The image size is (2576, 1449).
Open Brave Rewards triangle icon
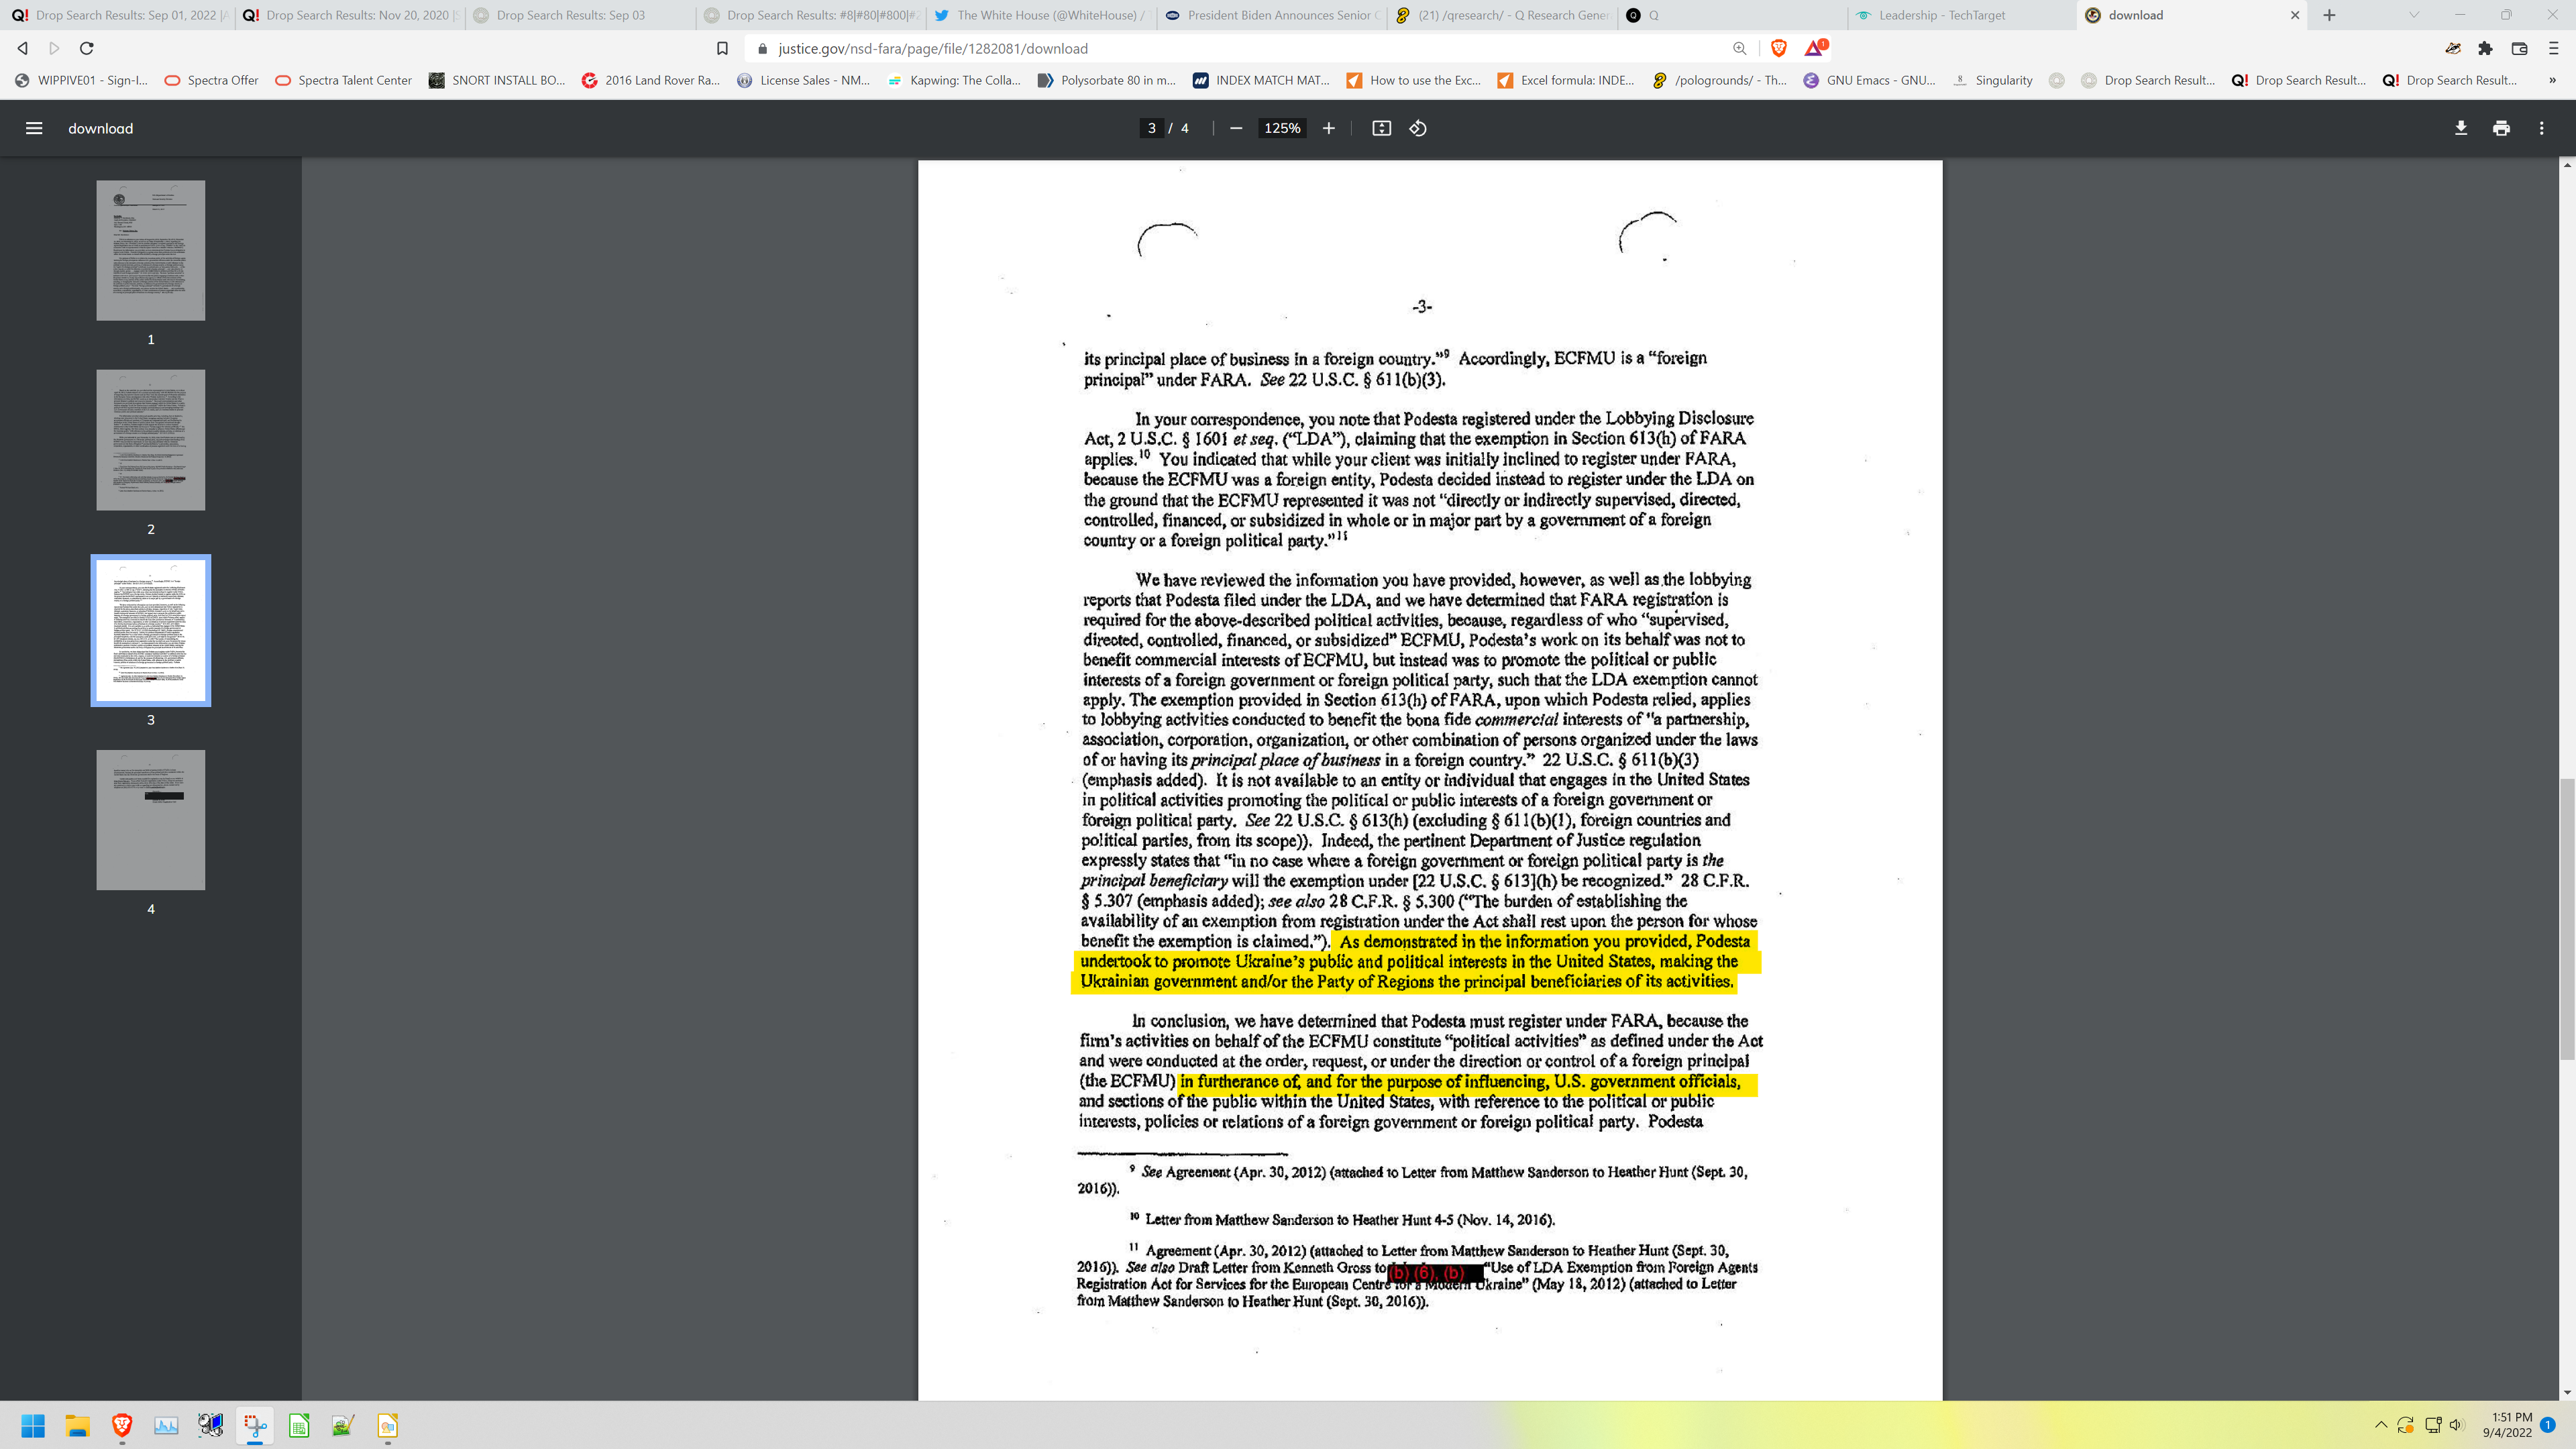point(1814,48)
